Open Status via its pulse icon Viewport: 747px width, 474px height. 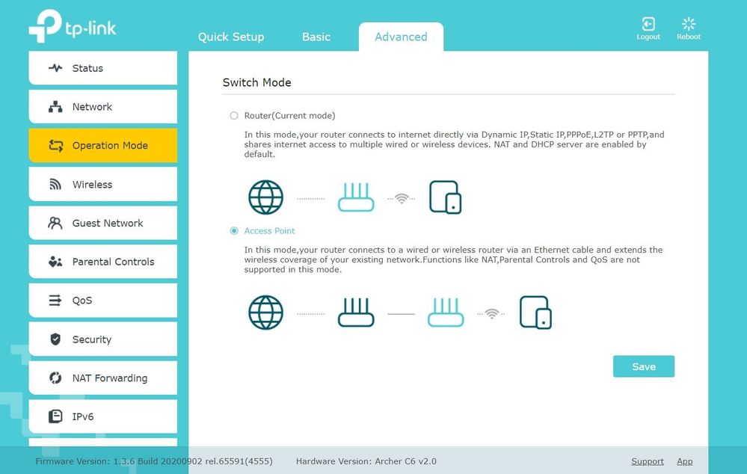tap(55, 68)
